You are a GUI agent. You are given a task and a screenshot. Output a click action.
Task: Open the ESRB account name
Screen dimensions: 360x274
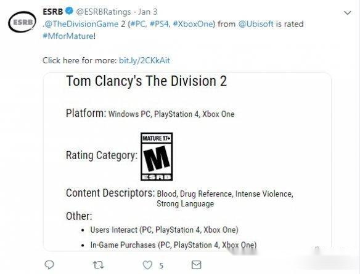point(53,12)
